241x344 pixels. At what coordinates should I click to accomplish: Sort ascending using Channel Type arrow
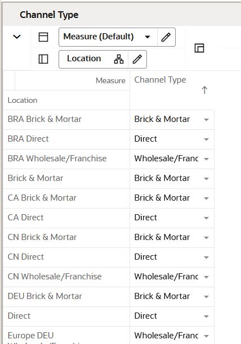(x=204, y=90)
